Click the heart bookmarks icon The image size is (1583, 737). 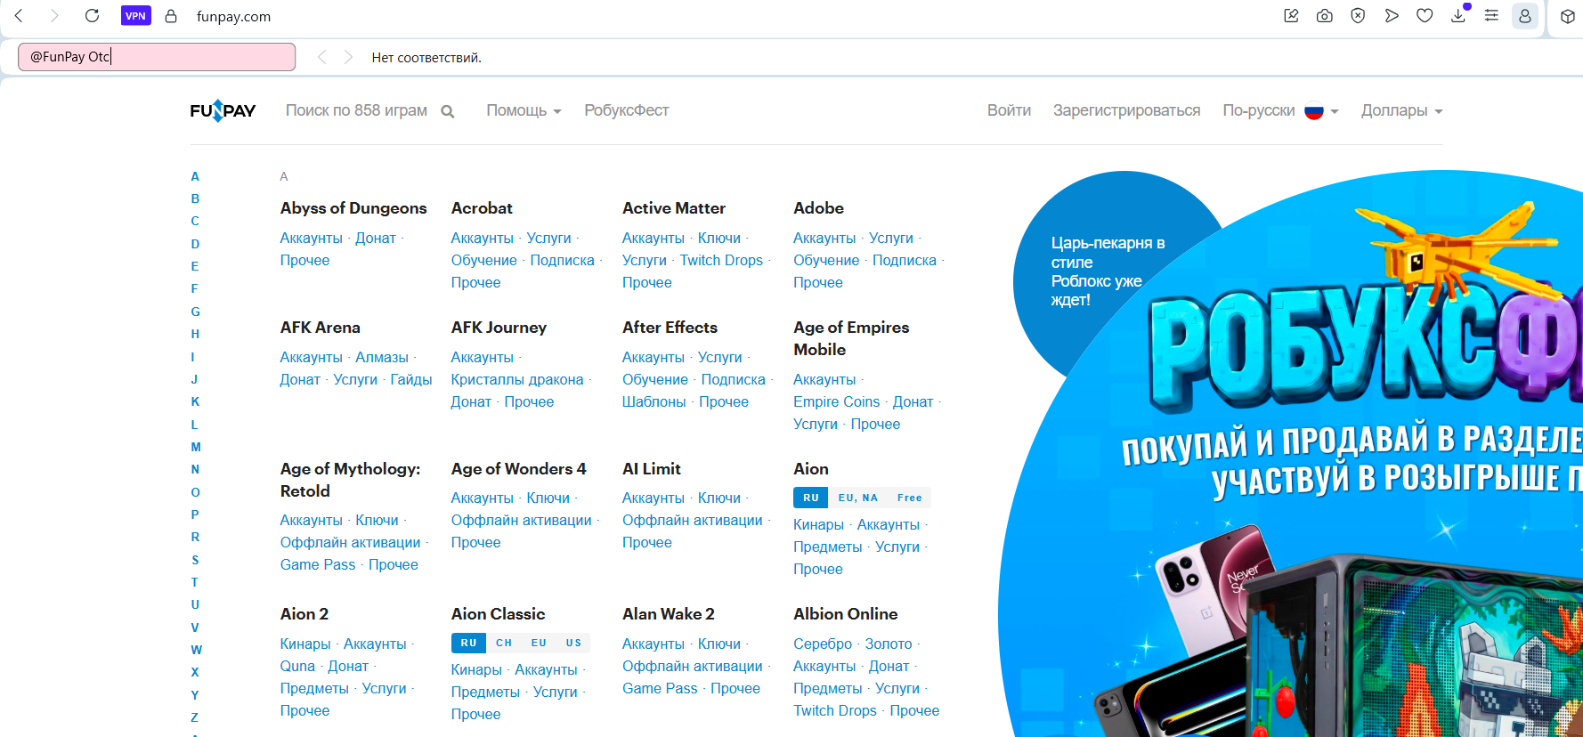(1425, 15)
